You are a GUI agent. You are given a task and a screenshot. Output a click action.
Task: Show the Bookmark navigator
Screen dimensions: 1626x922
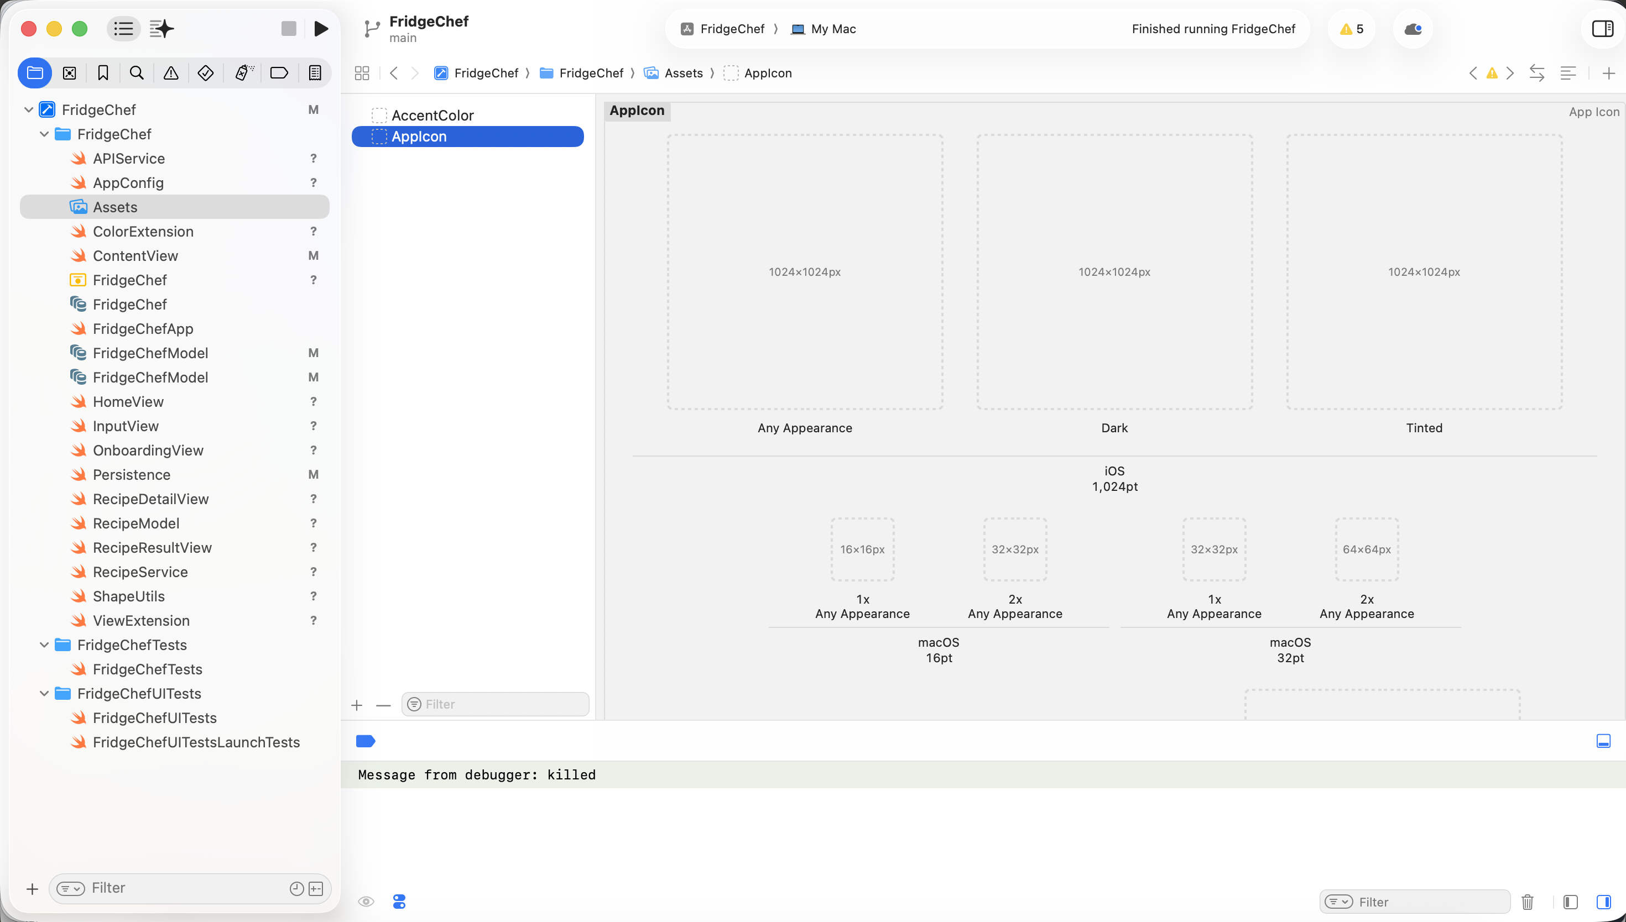103,73
